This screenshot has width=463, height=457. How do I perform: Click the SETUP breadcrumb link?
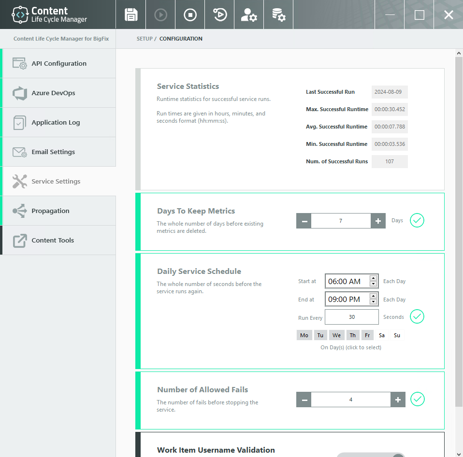[x=145, y=39]
